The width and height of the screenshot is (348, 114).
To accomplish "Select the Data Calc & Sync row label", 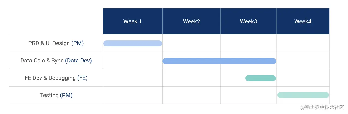I will coord(56,61).
